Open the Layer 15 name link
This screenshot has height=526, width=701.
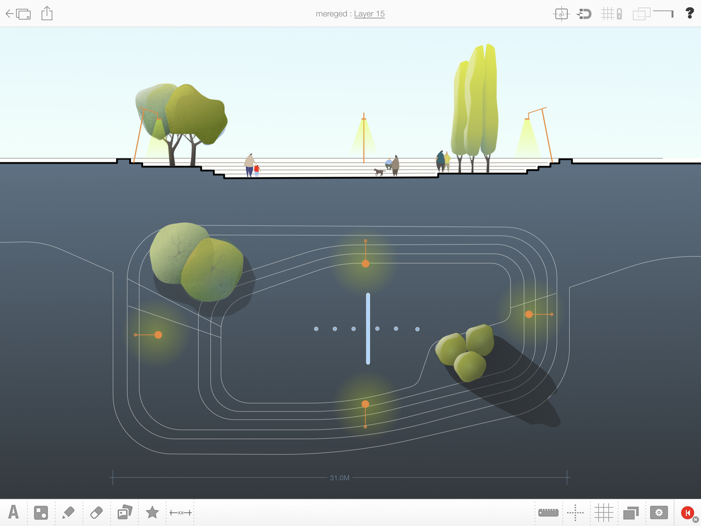pyautogui.click(x=369, y=14)
